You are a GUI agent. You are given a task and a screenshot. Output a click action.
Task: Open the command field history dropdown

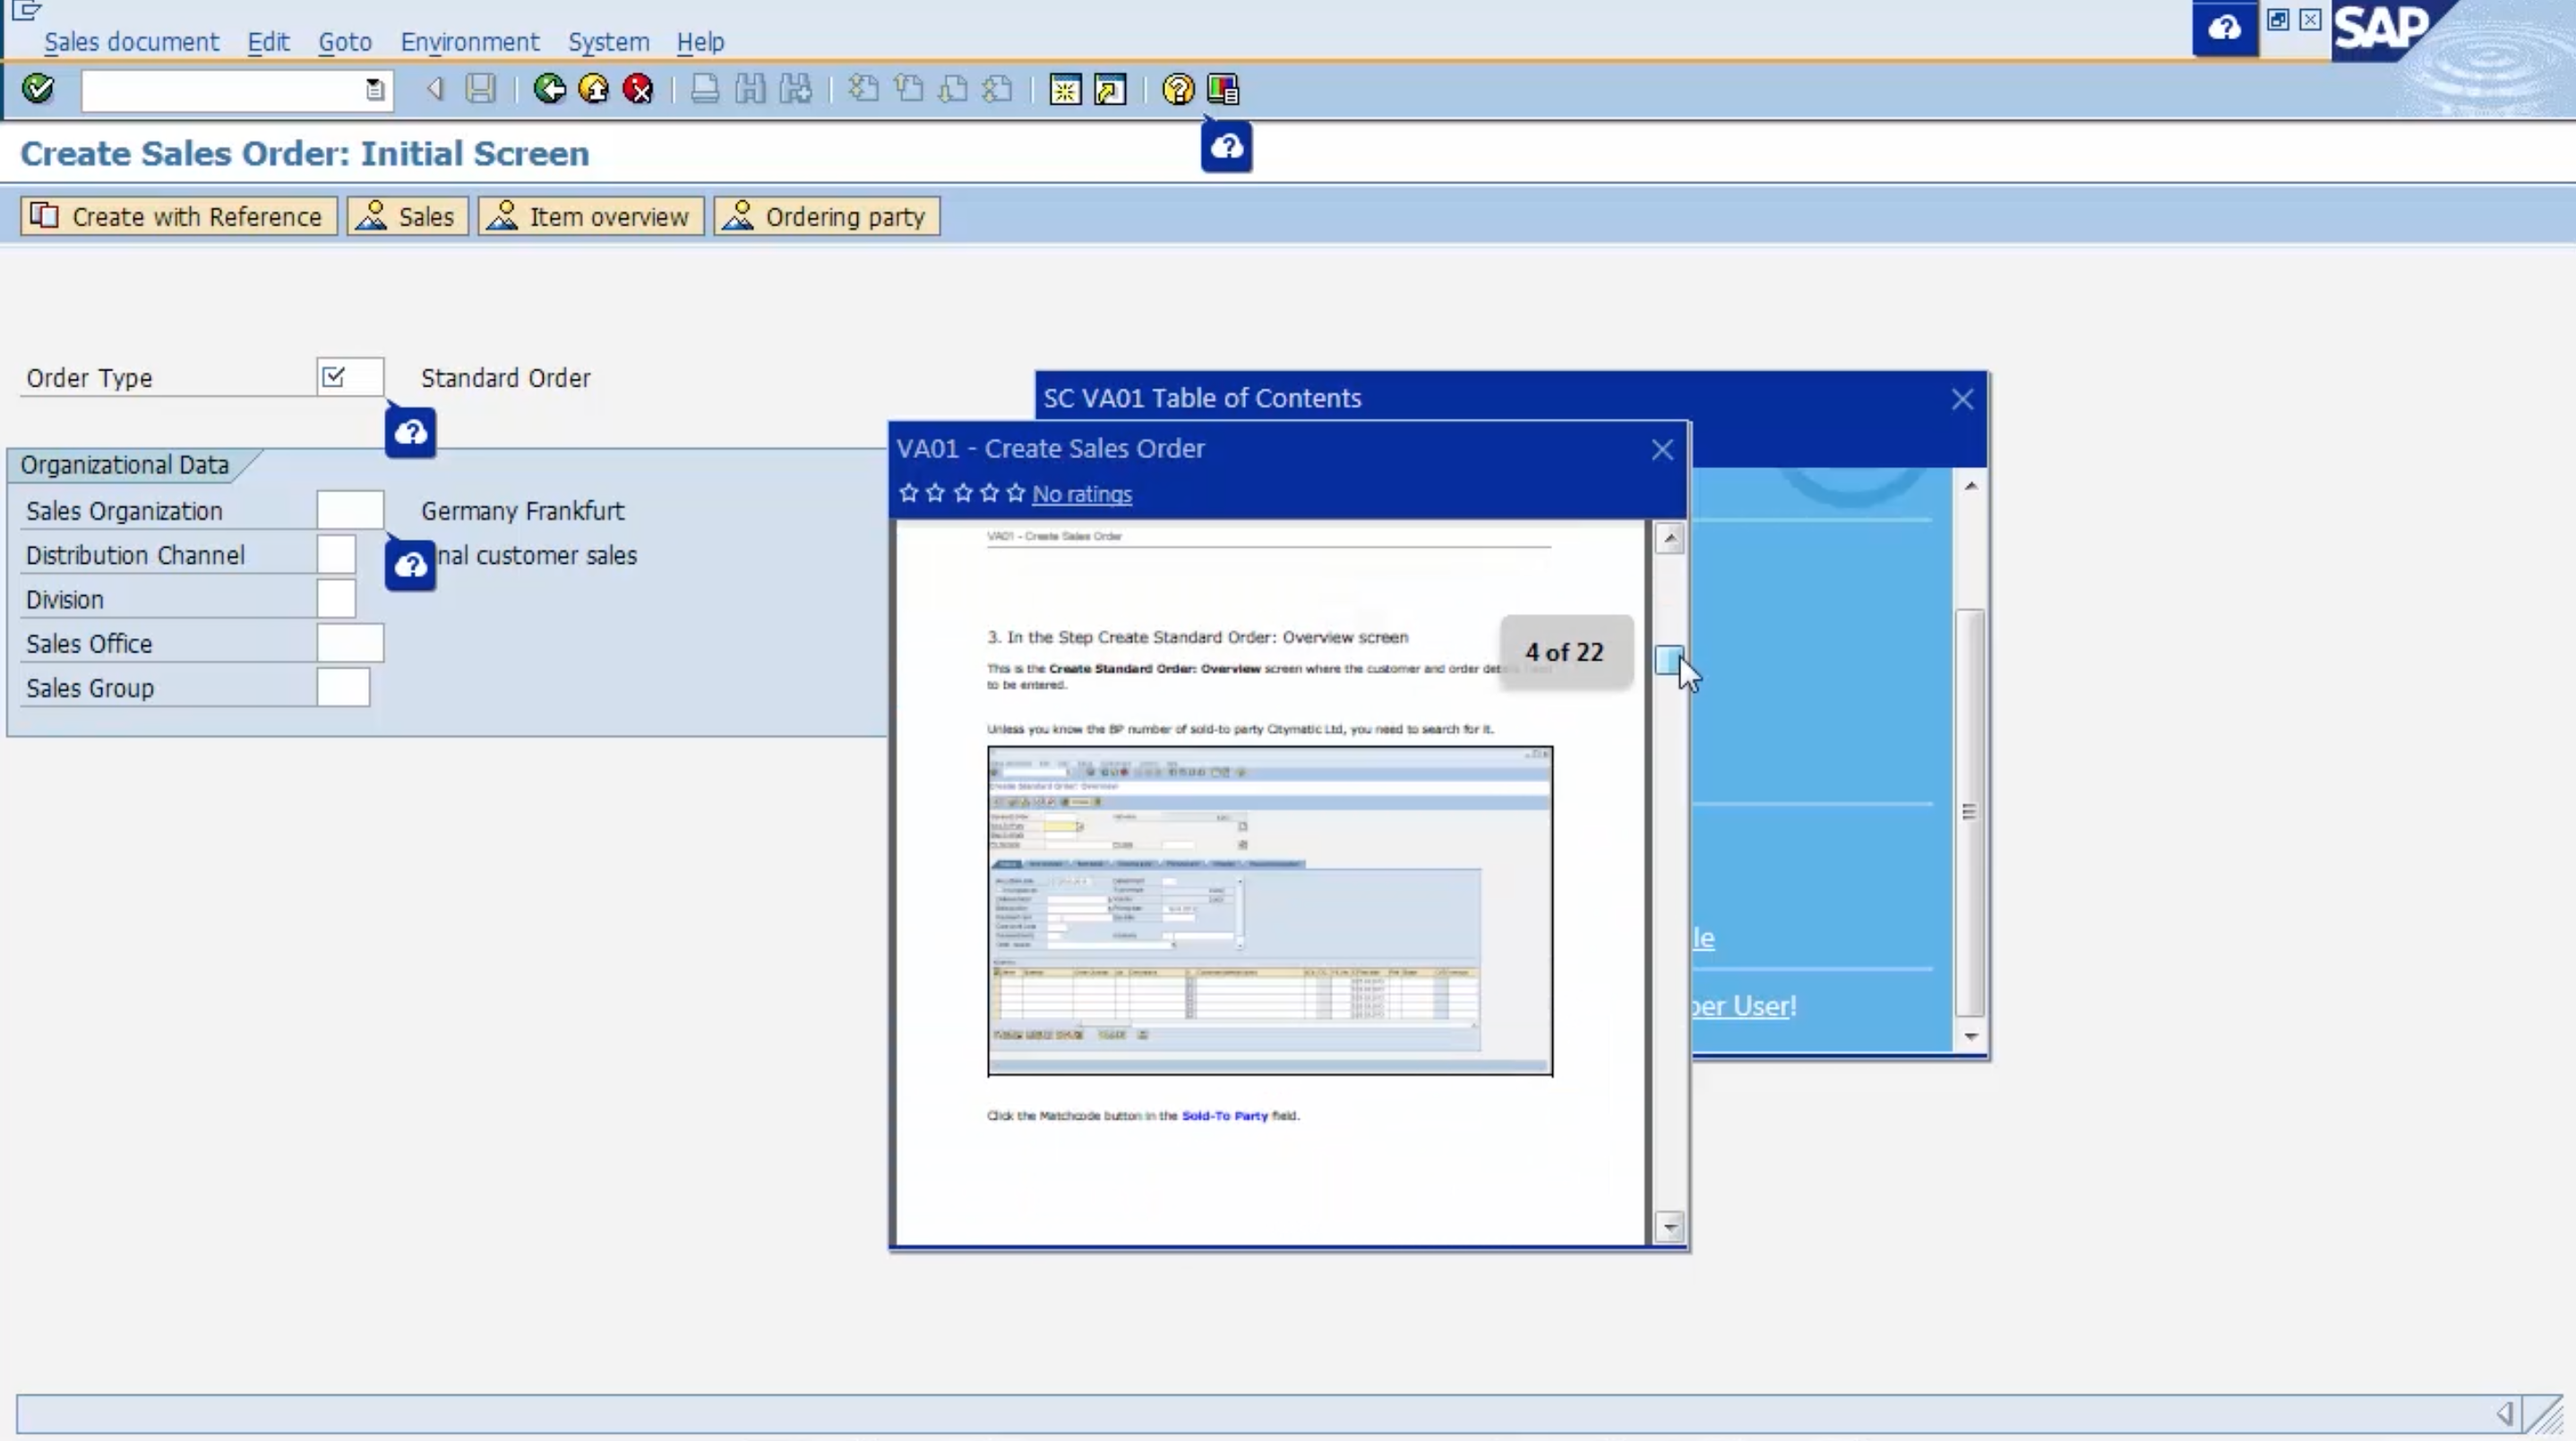[x=374, y=90]
